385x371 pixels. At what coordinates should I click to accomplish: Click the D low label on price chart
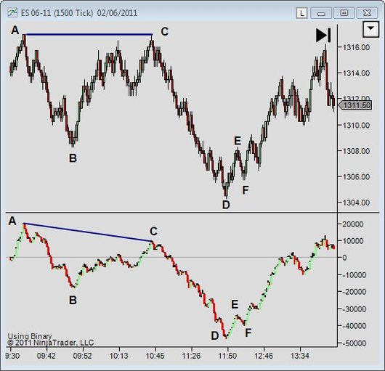226,205
